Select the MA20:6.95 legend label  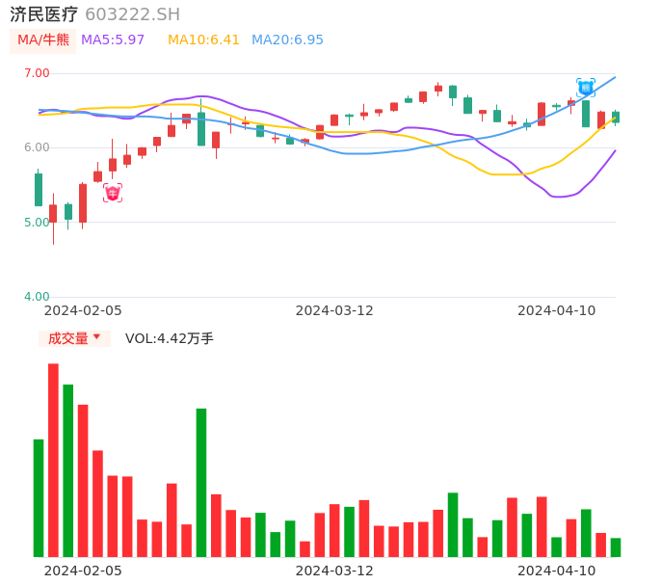click(x=287, y=40)
